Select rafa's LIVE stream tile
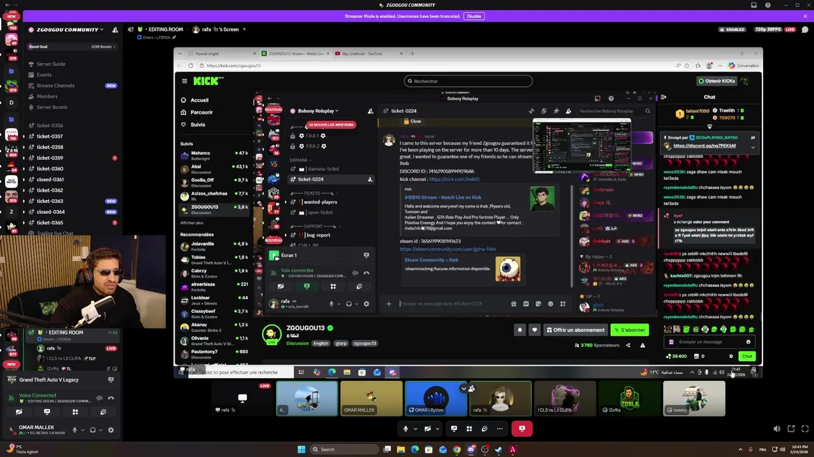The width and height of the screenshot is (814, 457). [x=242, y=399]
